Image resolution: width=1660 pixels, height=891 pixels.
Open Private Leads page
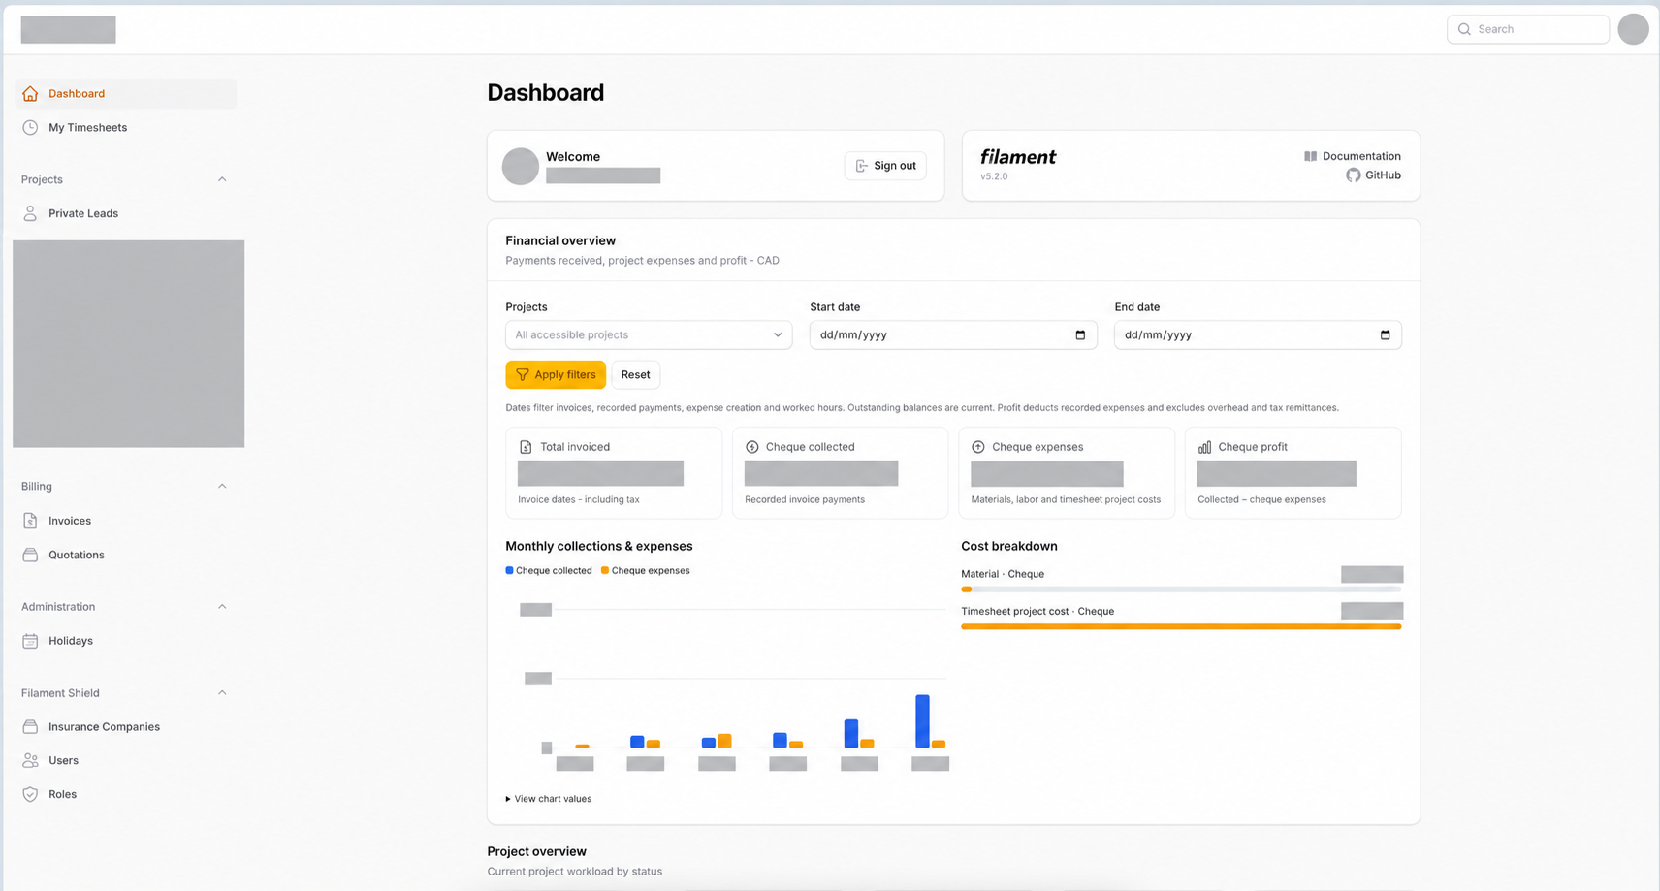click(x=125, y=213)
